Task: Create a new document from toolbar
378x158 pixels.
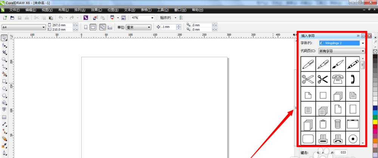Action: click(5, 18)
